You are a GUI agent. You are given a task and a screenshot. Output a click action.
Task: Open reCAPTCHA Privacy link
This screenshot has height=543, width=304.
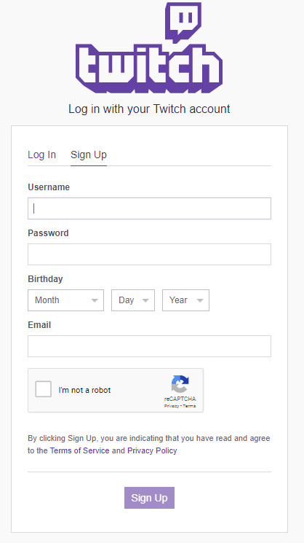pos(172,406)
